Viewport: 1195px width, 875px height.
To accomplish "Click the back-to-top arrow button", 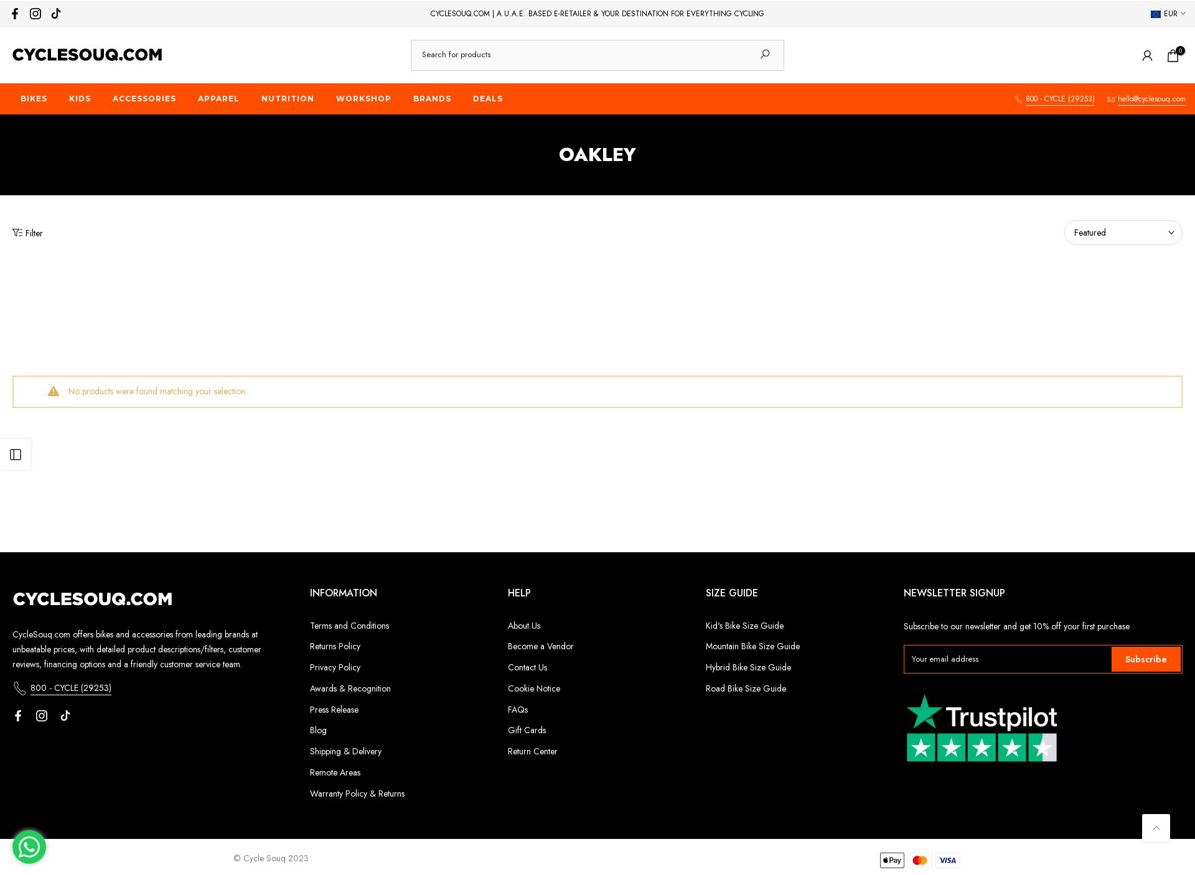I will (x=1156, y=828).
